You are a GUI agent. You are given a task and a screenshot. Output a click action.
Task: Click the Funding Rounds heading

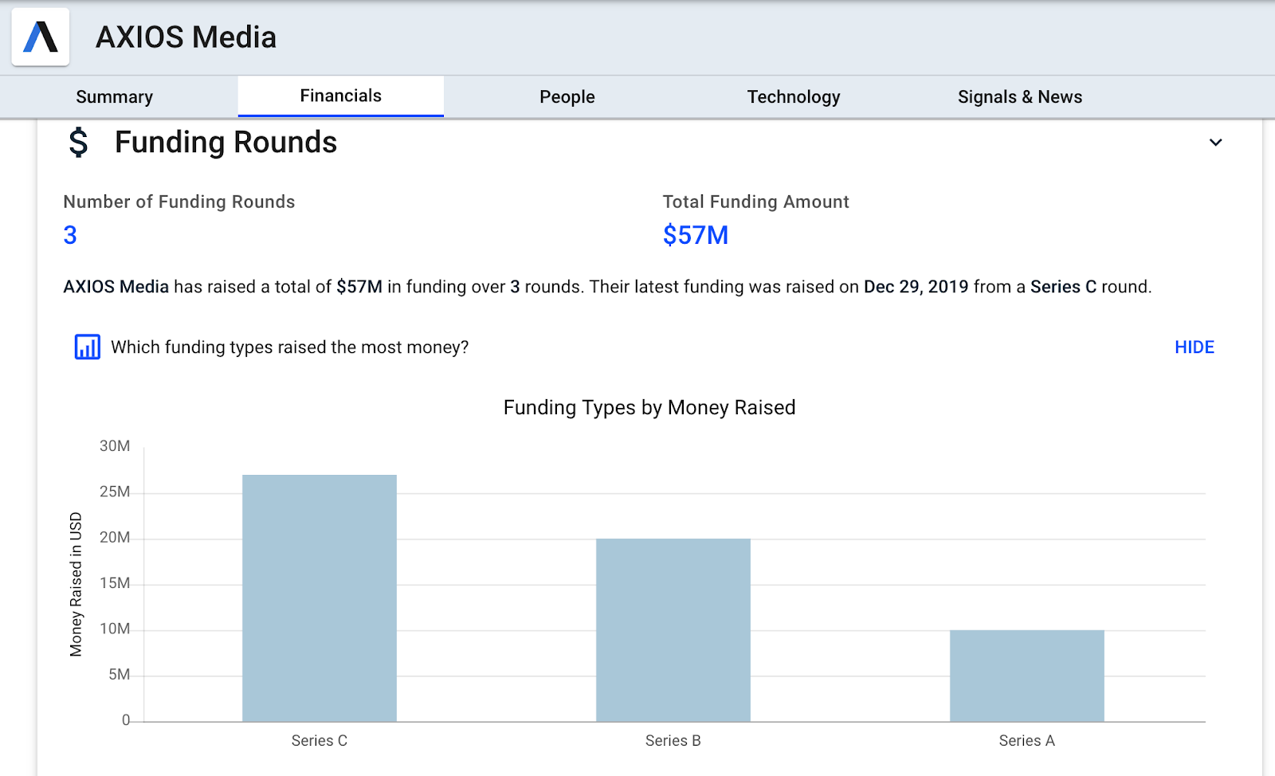(x=226, y=143)
